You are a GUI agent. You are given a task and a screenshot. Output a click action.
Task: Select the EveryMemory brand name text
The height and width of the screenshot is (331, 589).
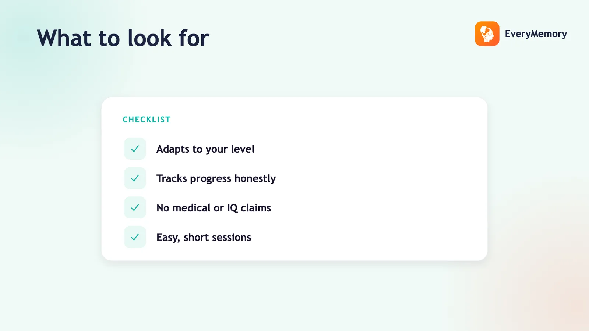point(536,34)
